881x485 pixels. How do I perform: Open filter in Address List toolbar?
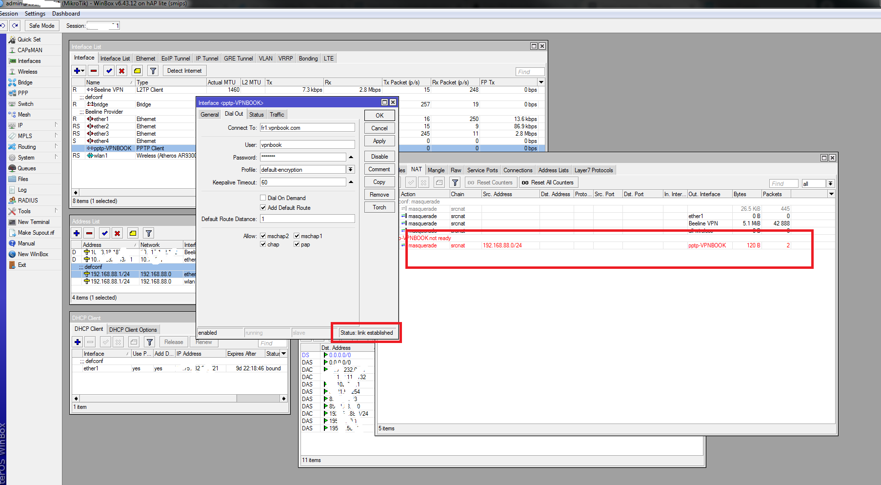[149, 233]
